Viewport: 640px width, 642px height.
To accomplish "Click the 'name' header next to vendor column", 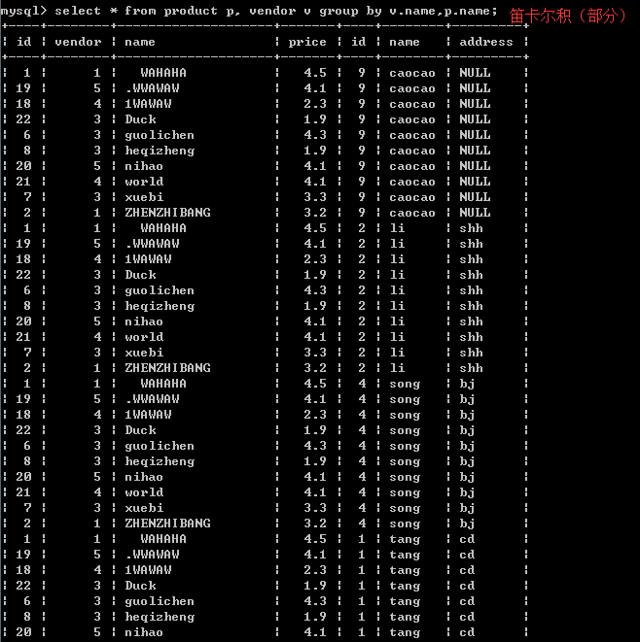I will 140,42.
